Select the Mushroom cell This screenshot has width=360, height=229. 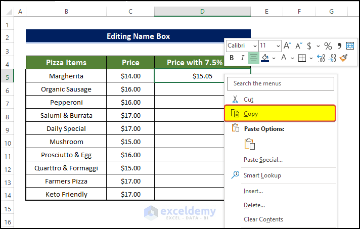pos(66,142)
